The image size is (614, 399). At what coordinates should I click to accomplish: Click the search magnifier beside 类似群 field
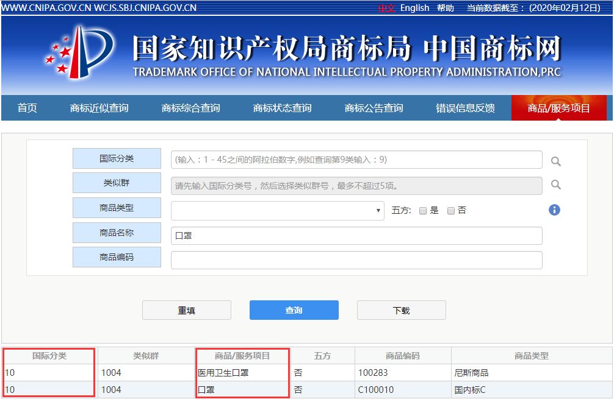(x=555, y=183)
